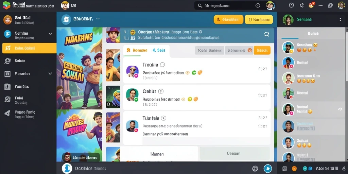Open the three-dot menu beside Semoha
348x174 pixels.
[x=340, y=19]
